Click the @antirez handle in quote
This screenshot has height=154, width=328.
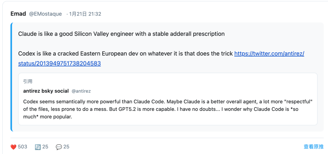pos(81,91)
